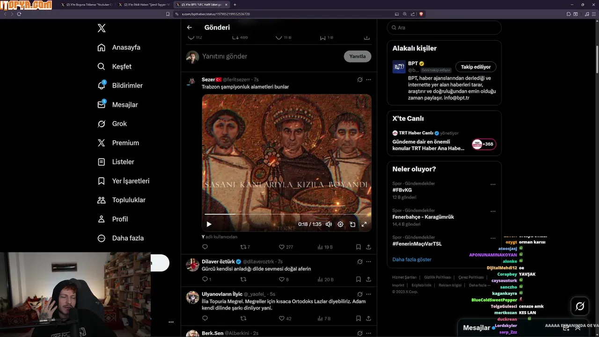Repost Dilaver öztürk's tweet

pyautogui.click(x=243, y=279)
